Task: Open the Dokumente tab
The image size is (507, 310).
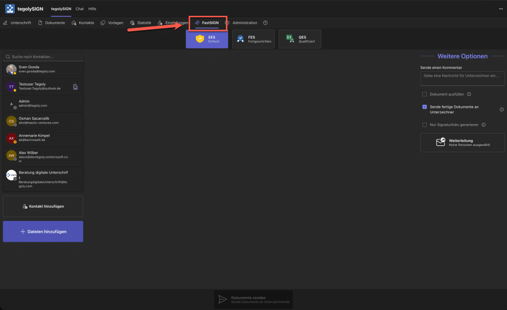Action: coord(51,23)
